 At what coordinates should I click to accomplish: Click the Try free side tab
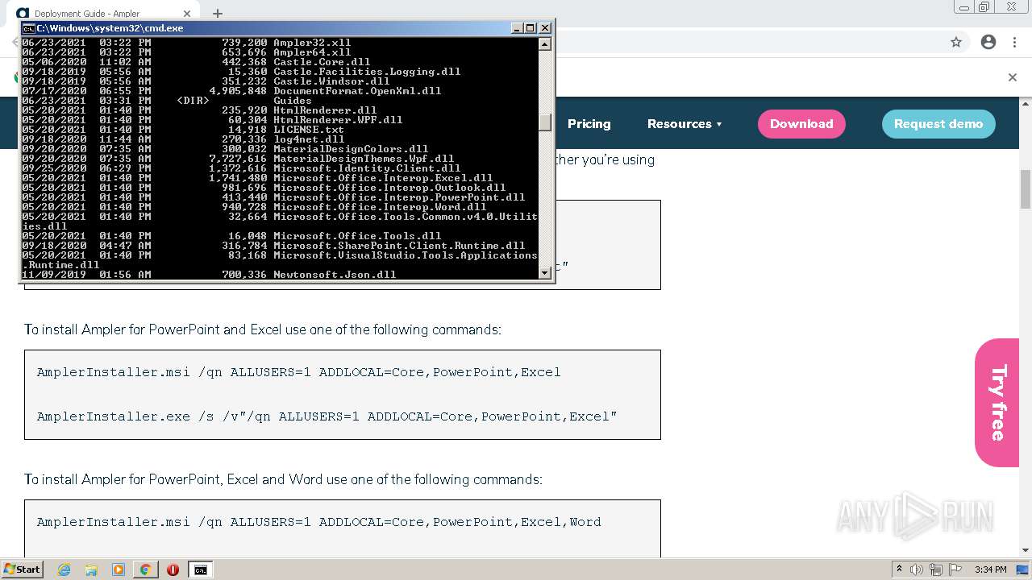coord(997,402)
